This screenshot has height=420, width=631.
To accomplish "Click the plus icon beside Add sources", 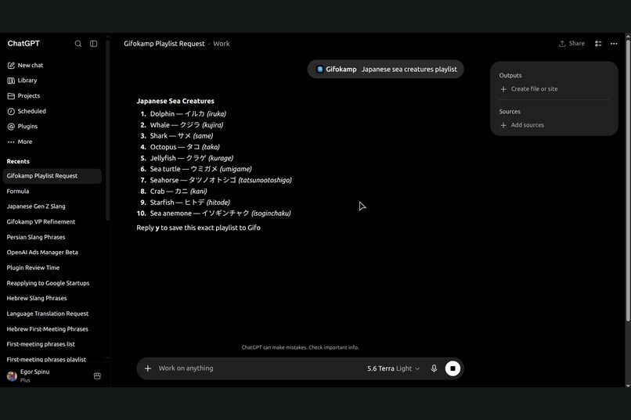I will (x=503, y=125).
